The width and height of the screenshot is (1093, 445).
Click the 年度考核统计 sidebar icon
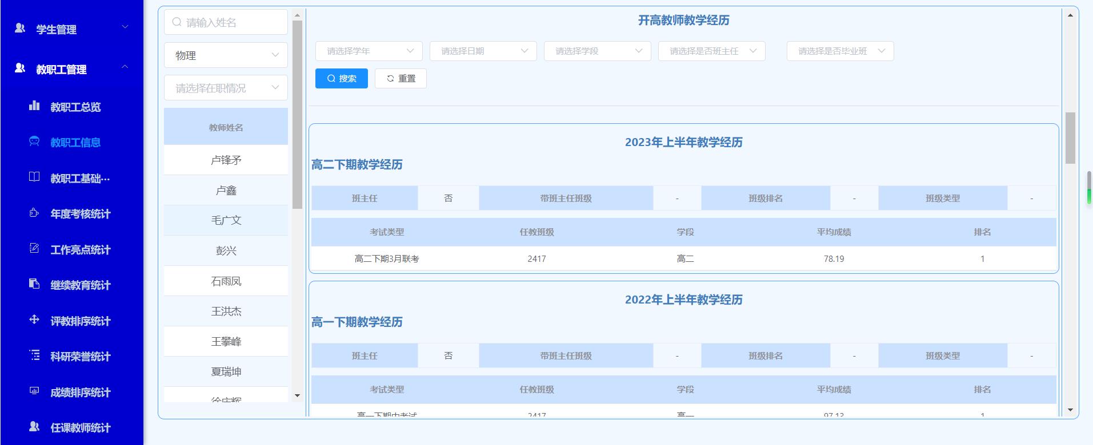click(x=34, y=213)
